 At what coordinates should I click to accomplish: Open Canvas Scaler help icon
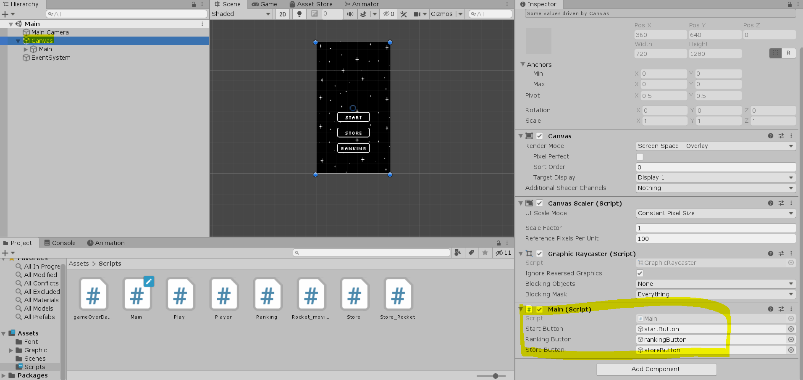(x=771, y=203)
